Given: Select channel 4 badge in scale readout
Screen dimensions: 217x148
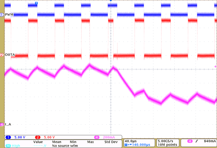Looking at the screenshot, I should 97,137.
